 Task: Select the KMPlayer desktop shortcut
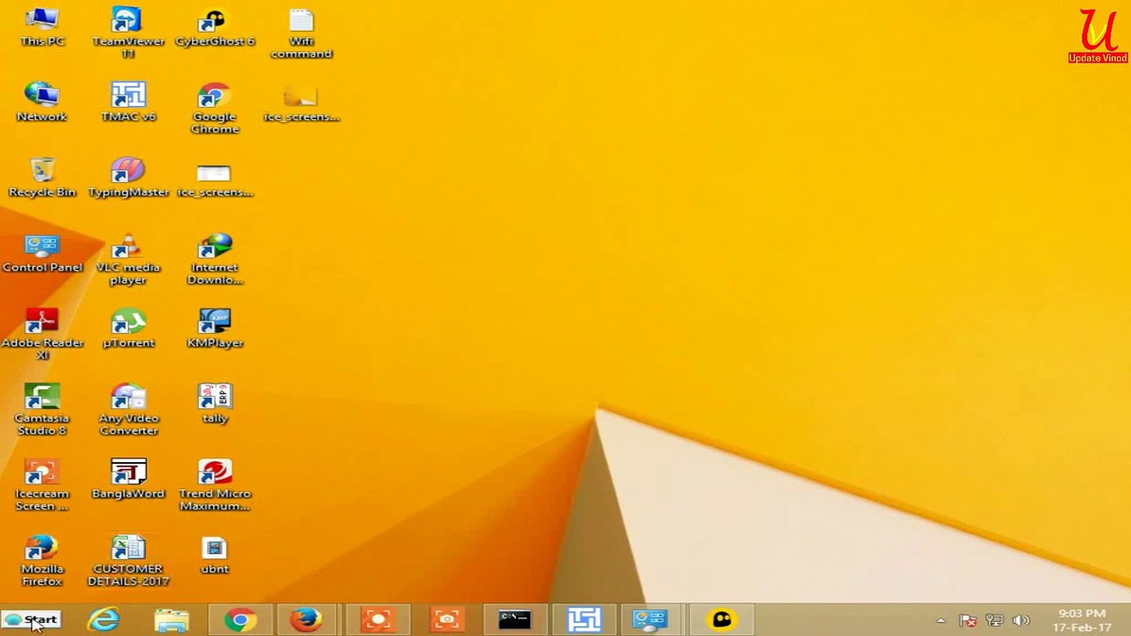click(215, 329)
